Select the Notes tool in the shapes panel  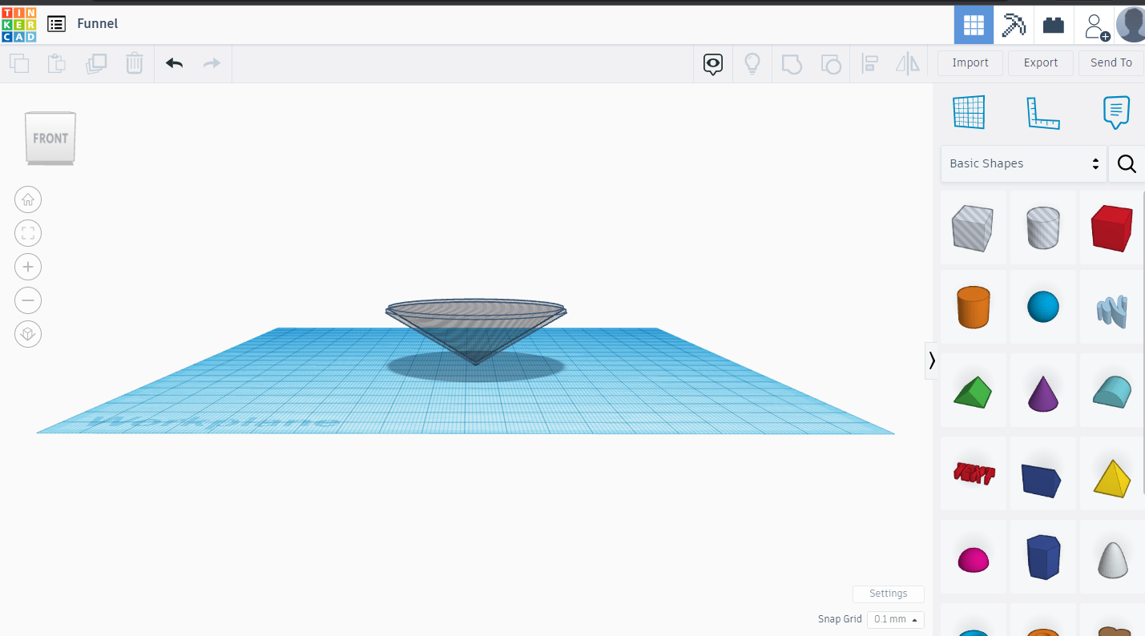(x=1116, y=112)
